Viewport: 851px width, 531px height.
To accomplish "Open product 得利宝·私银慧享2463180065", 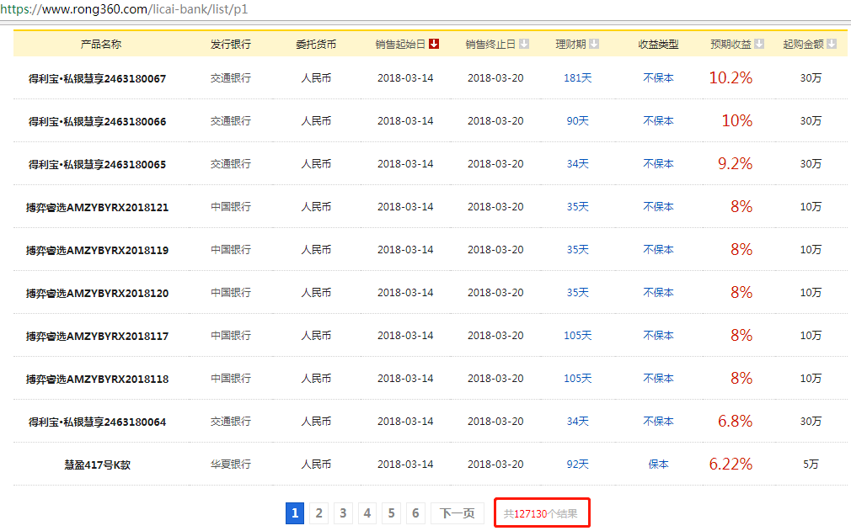I will [97, 164].
